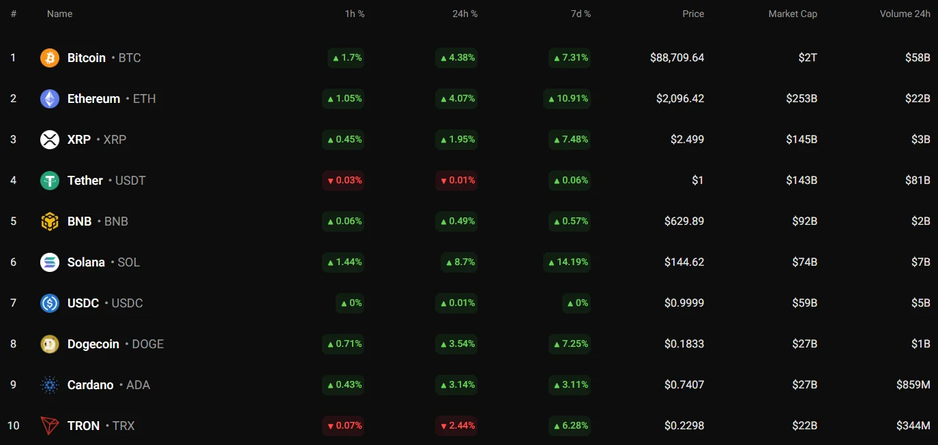Click Ethereum's 7d change badge 10.91%
This screenshot has width=938, height=445.
[x=567, y=99]
